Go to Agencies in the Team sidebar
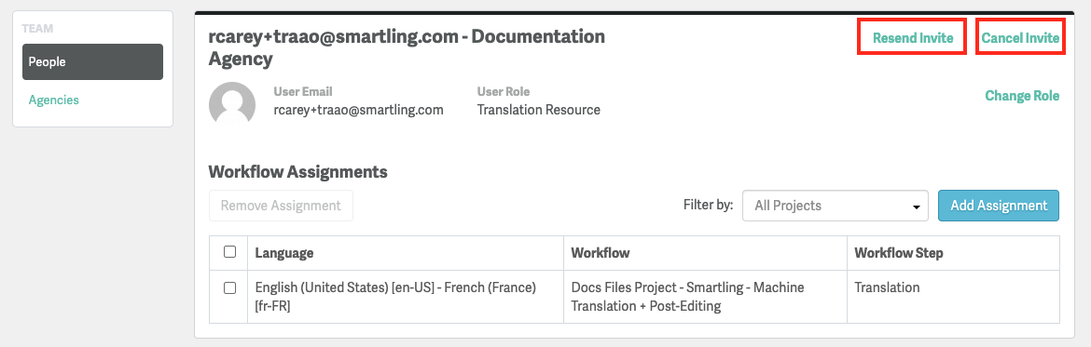The height and width of the screenshot is (347, 1091). pos(53,100)
